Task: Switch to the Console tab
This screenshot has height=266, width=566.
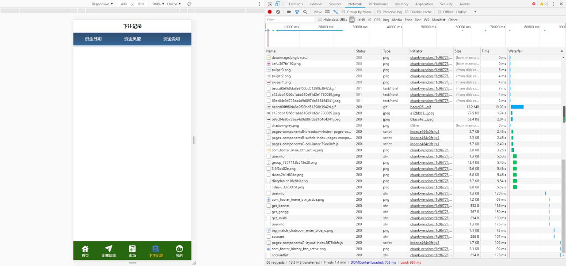Action: [316, 4]
